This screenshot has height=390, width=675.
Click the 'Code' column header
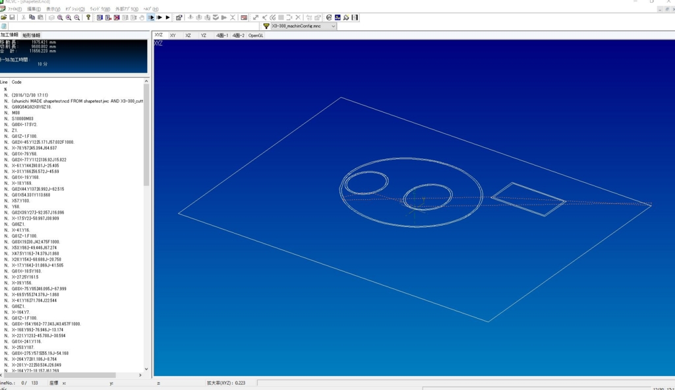(16, 82)
